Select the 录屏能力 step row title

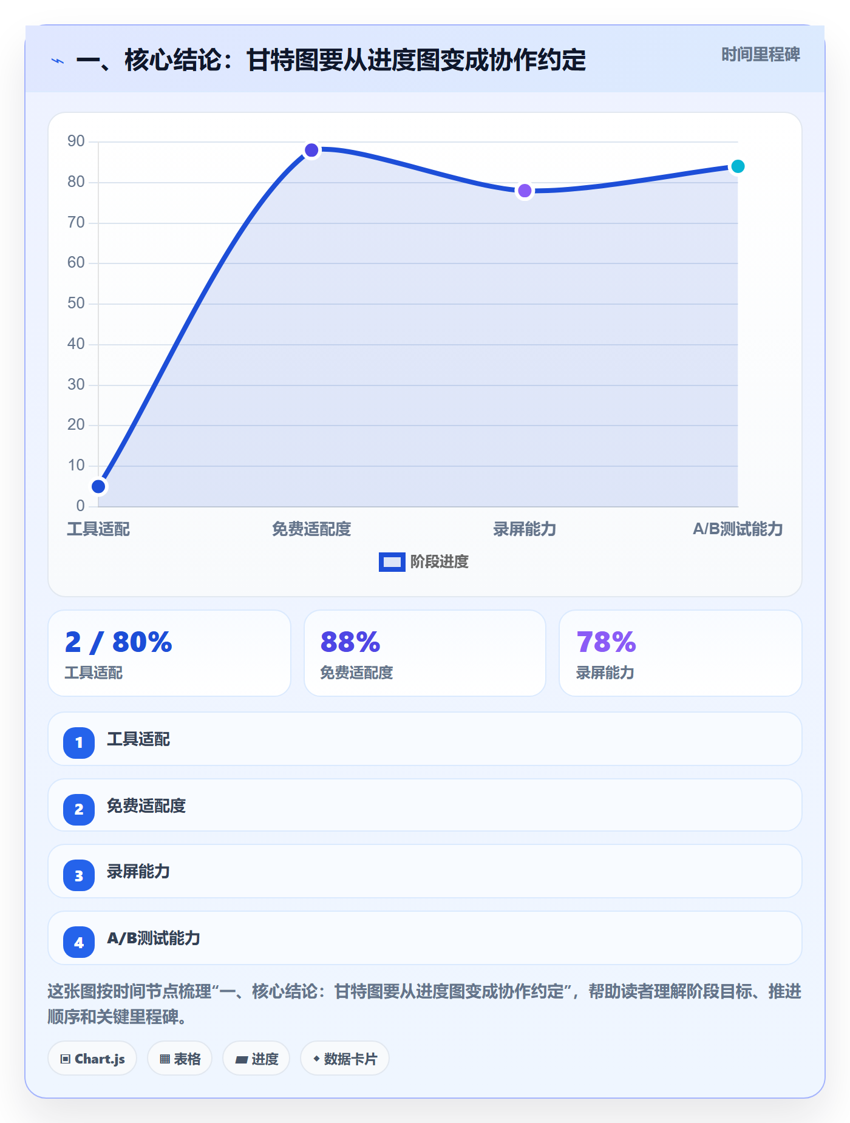pos(138,872)
